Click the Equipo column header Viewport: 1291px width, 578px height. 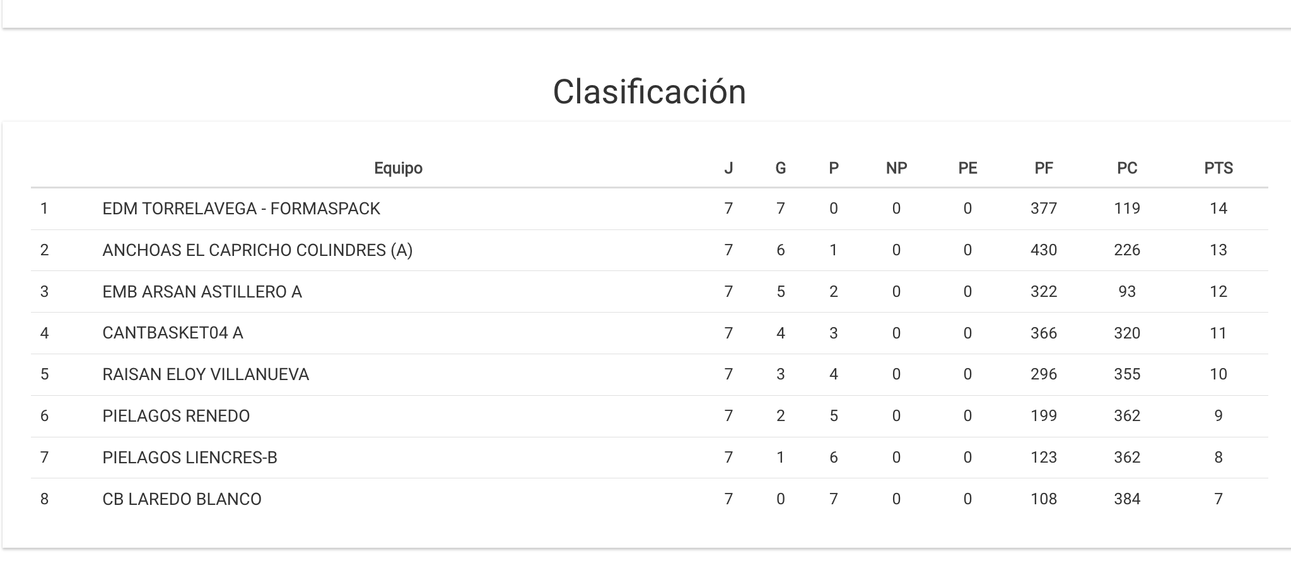(398, 168)
